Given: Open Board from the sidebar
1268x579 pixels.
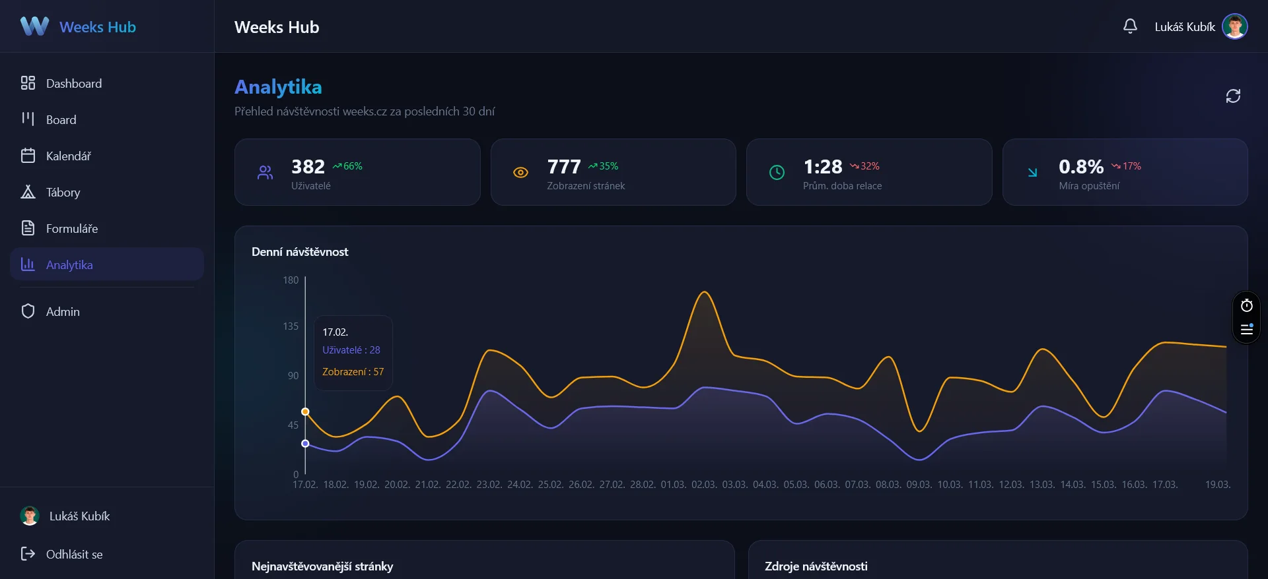Looking at the screenshot, I should point(106,119).
